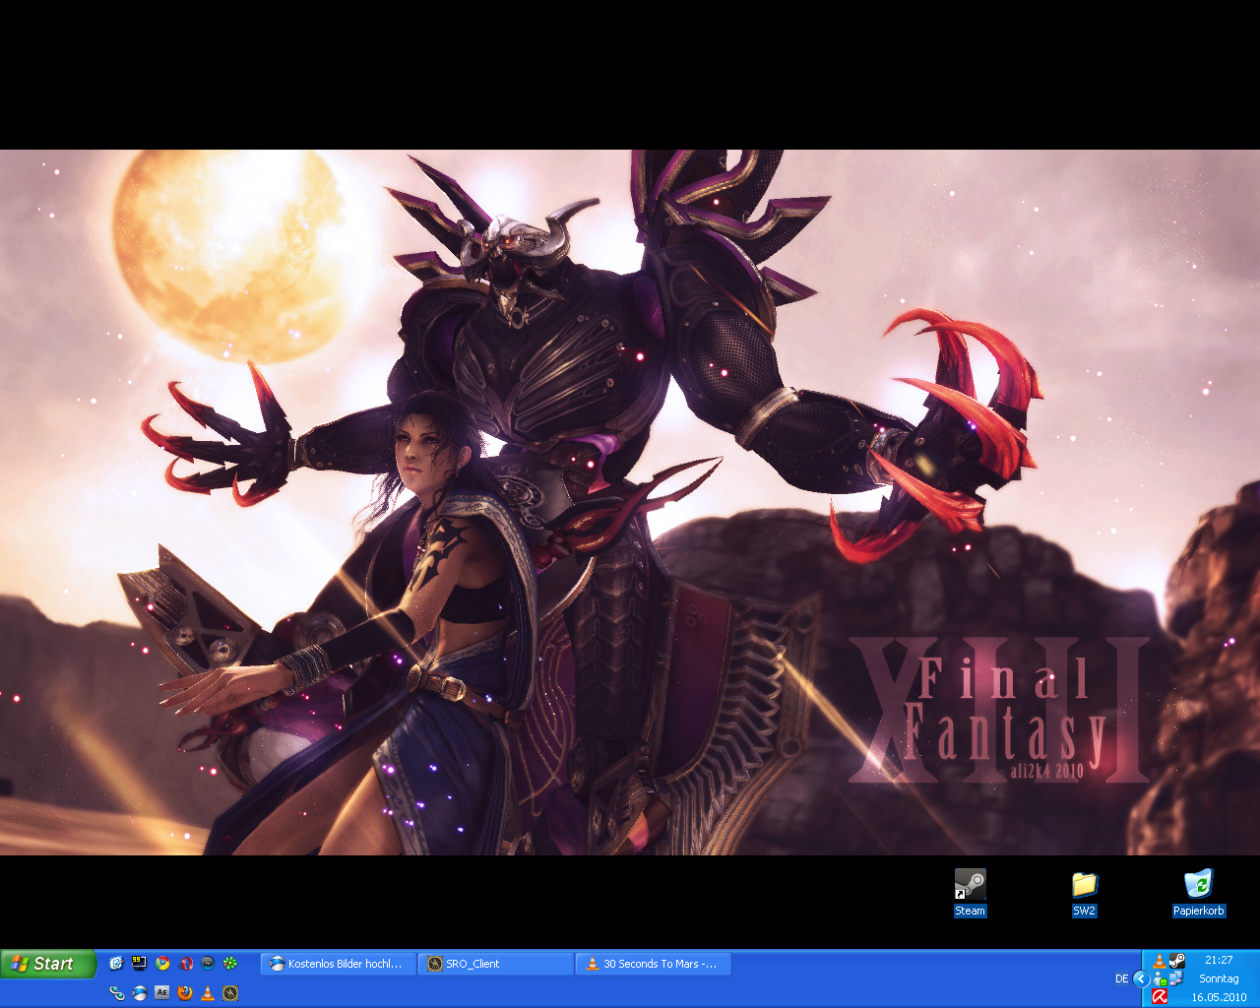Double-check Steam desktop shortcut icon
This screenshot has height=1008, width=1260.
point(970,885)
